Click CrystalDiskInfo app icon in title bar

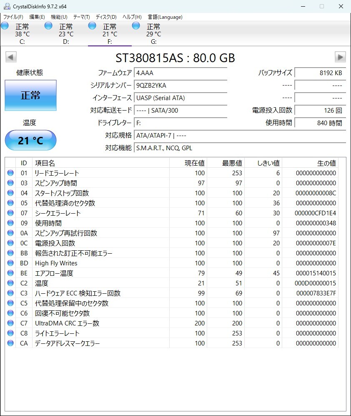(x=7, y=6)
